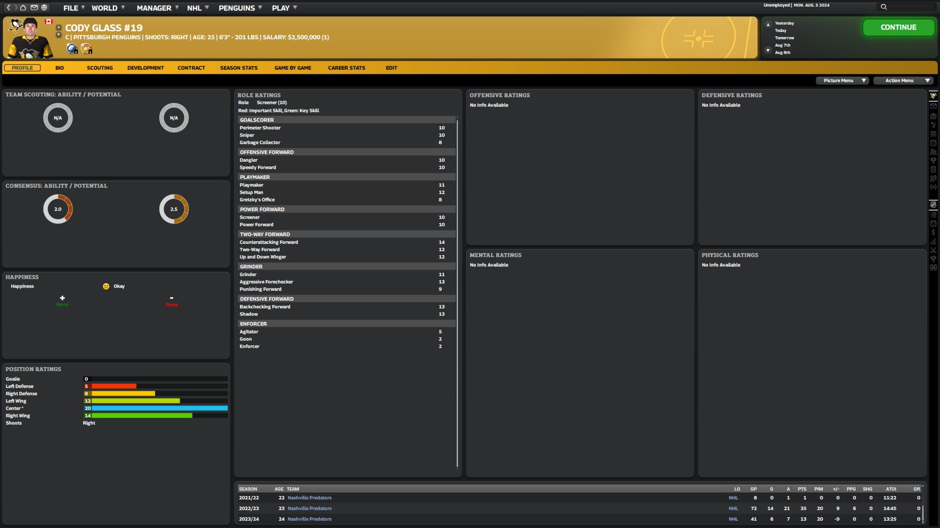This screenshot has width=940, height=528.
Task: Click the Center position rating bar
Action: (156, 408)
